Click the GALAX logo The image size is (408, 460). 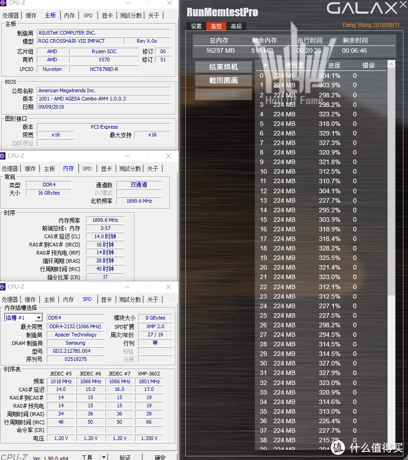pyautogui.click(x=362, y=8)
